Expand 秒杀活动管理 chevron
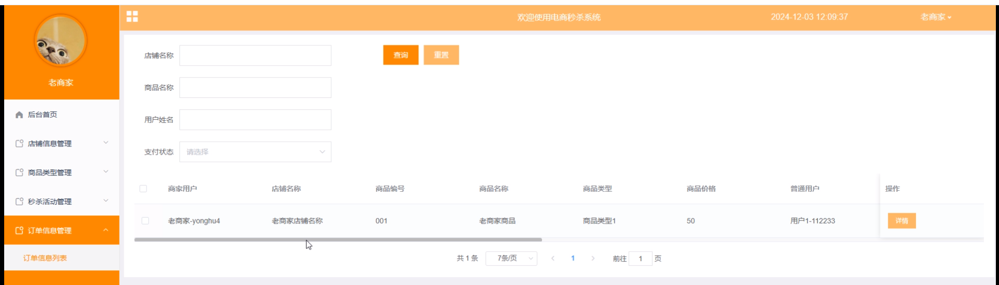 [106, 201]
